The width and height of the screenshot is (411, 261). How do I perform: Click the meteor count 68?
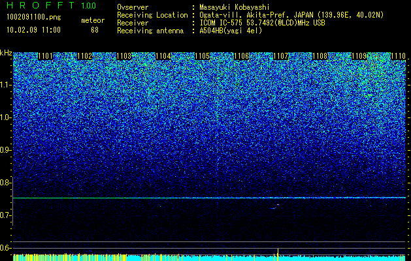coord(95,30)
